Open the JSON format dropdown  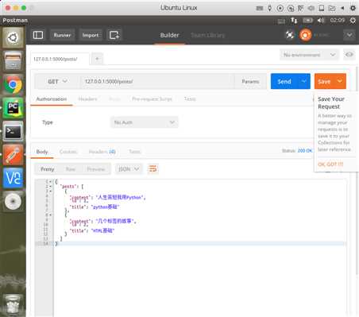pos(129,168)
